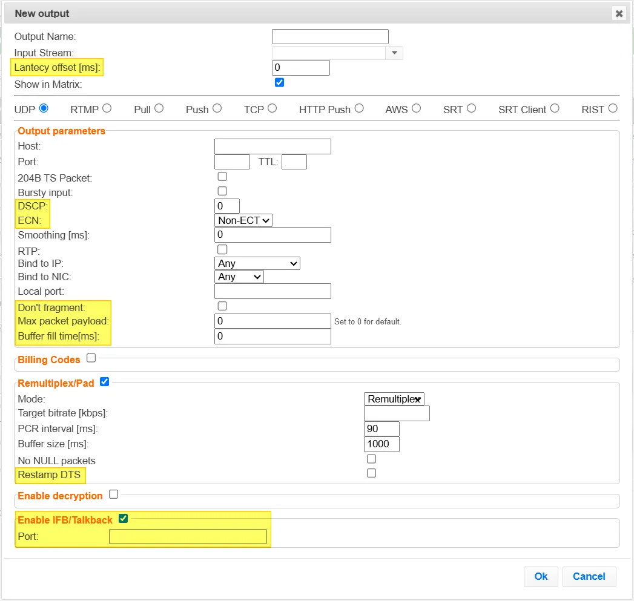Image resolution: width=634 pixels, height=601 pixels.
Task: Enable 204B TS Packet checkbox
Action: (222, 177)
